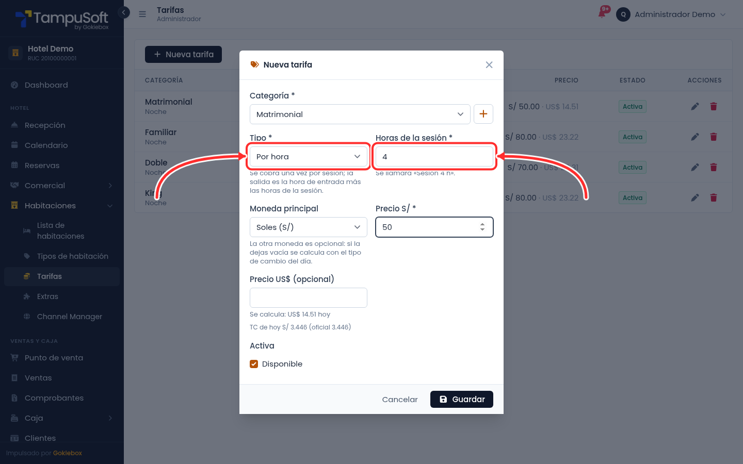Click the Precio US$ optional input field

(309, 297)
